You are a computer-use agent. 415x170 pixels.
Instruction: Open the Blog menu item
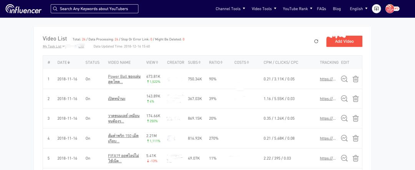[337, 9]
